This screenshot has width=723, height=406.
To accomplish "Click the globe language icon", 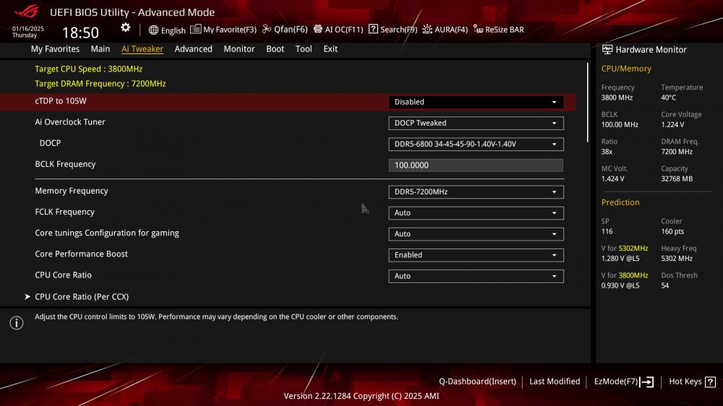I will tap(153, 30).
